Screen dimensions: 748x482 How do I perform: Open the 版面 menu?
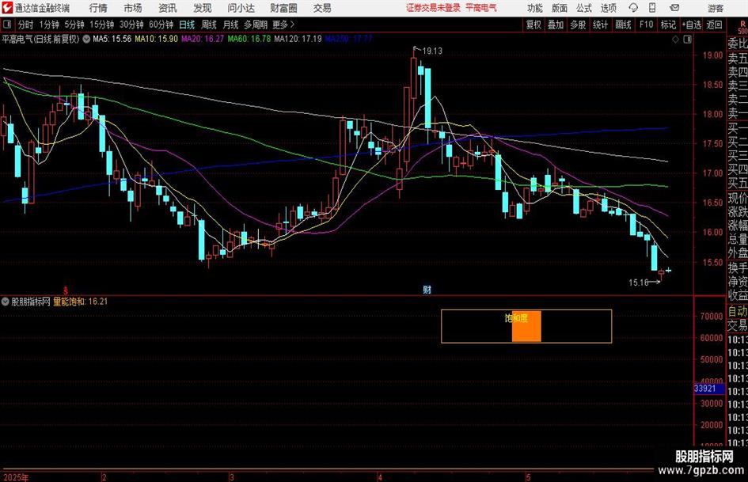pyautogui.click(x=559, y=8)
